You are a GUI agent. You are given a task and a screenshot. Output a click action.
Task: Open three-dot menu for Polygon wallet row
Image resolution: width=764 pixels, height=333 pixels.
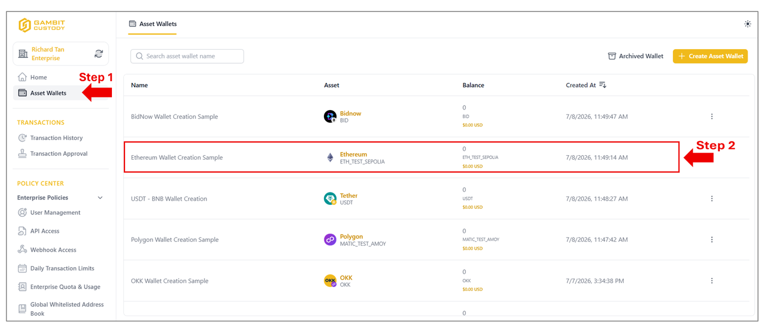click(712, 240)
